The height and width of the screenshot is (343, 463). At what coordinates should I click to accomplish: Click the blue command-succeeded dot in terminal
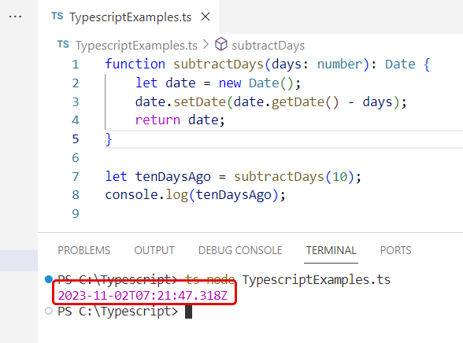49,278
